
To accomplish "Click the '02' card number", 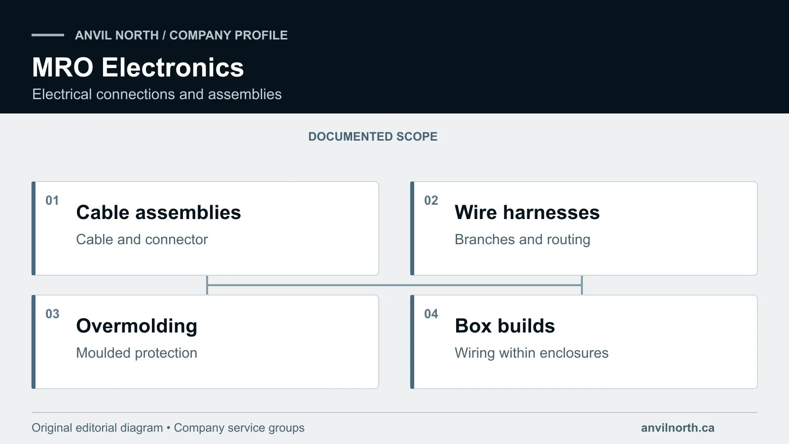I will pyautogui.click(x=431, y=200).
